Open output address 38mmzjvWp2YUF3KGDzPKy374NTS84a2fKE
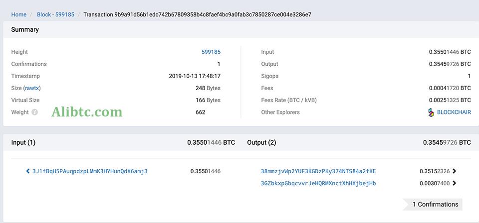 pyautogui.click(x=318, y=171)
